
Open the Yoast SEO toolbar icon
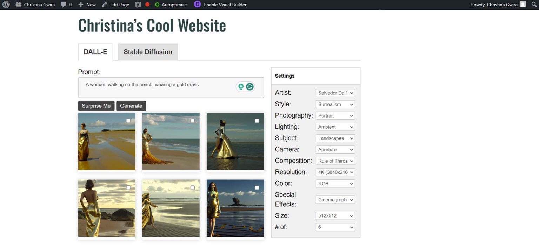[x=138, y=5]
